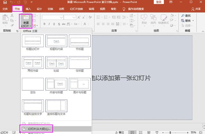
Task: Toggle the 备注 notes pane
Action: click(119, 132)
